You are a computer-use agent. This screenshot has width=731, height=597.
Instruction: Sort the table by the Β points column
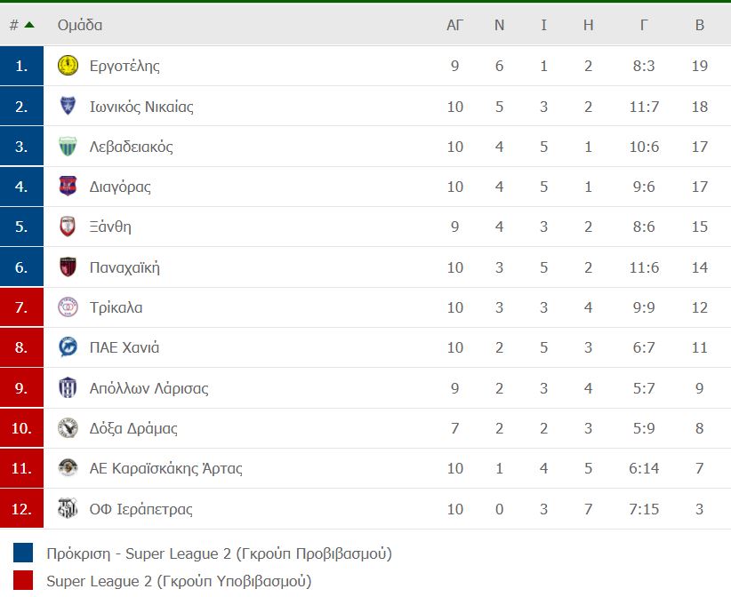click(x=699, y=25)
